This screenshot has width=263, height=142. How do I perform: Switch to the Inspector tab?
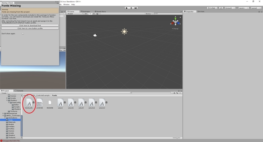[189, 12]
